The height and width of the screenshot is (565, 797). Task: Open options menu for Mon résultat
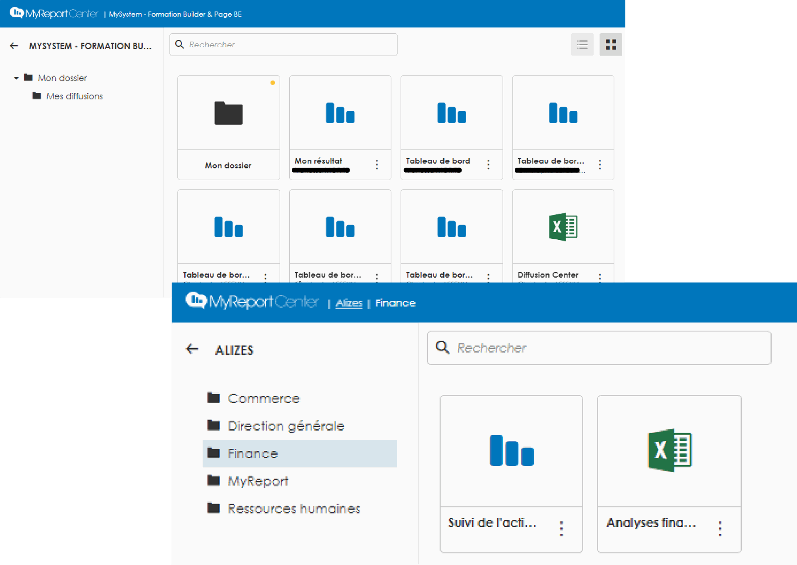[x=377, y=164]
